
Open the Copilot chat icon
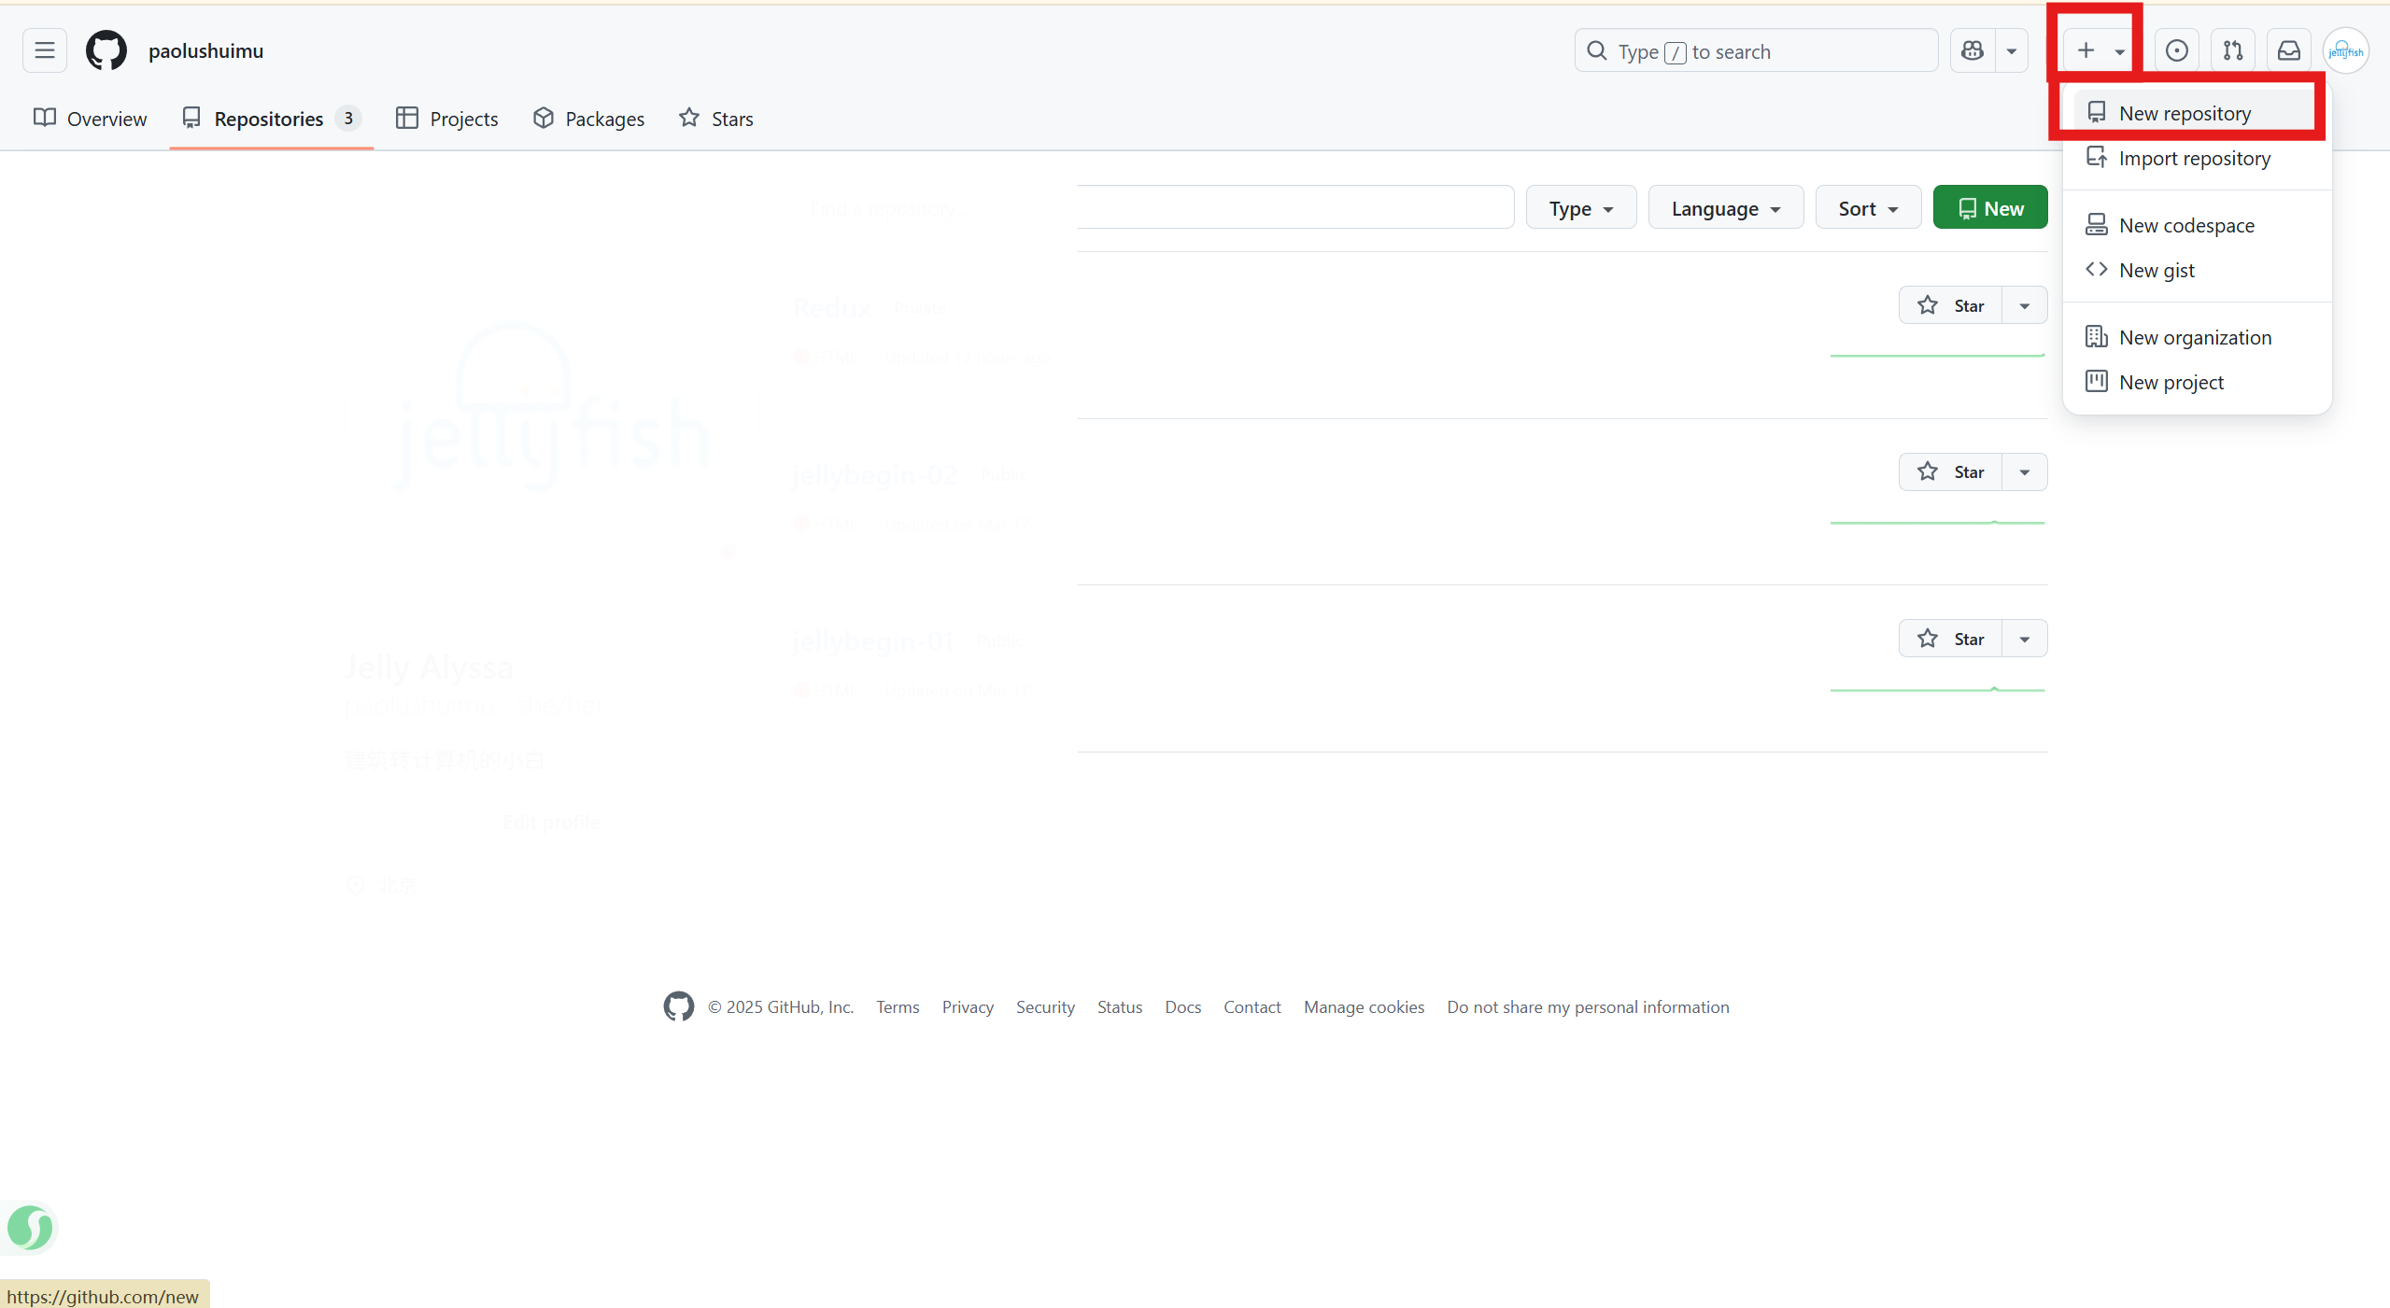(1973, 50)
